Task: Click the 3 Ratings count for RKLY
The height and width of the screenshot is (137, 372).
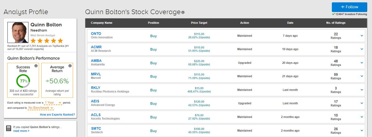Action: pyautogui.click(x=336, y=90)
